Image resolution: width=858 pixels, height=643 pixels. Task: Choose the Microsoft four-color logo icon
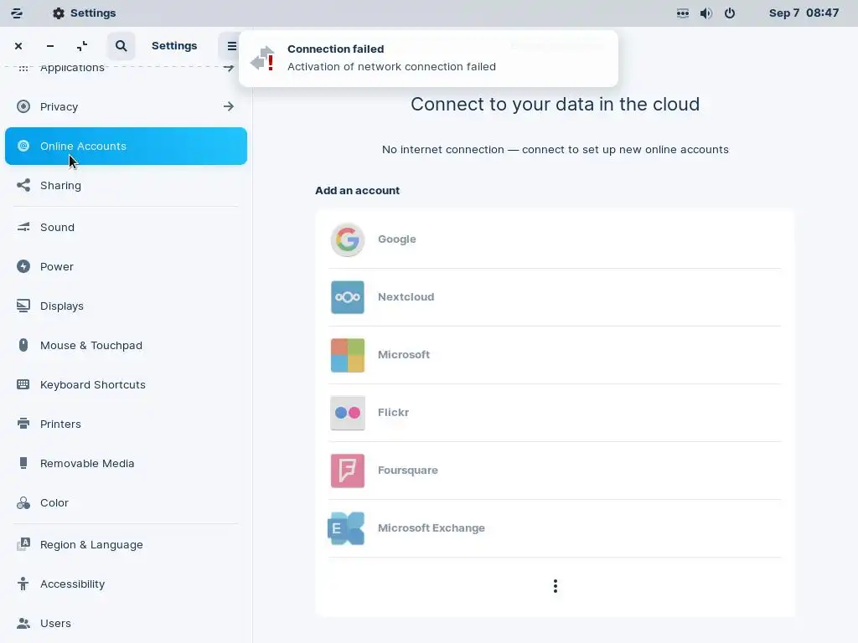coord(348,355)
